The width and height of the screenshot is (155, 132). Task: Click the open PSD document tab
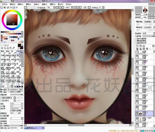34,128
